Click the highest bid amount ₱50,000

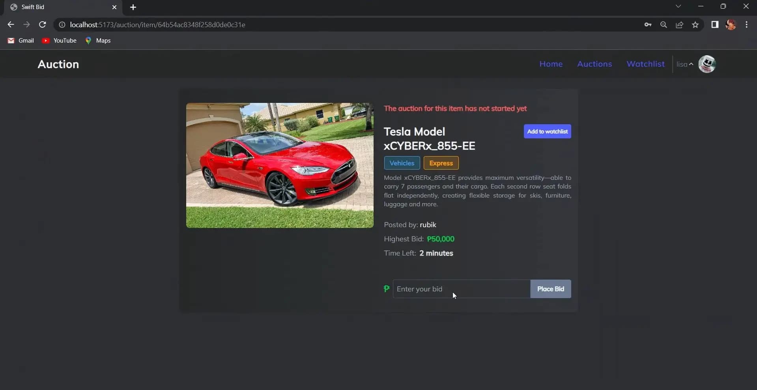coord(441,239)
